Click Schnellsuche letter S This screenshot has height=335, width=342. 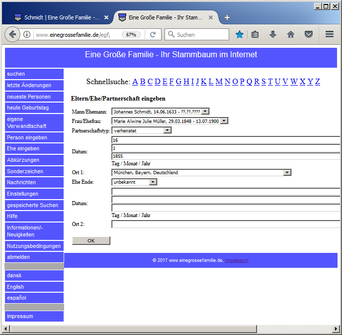click(x=263, y=82)
